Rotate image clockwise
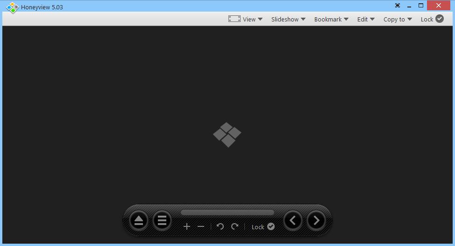 235,226
